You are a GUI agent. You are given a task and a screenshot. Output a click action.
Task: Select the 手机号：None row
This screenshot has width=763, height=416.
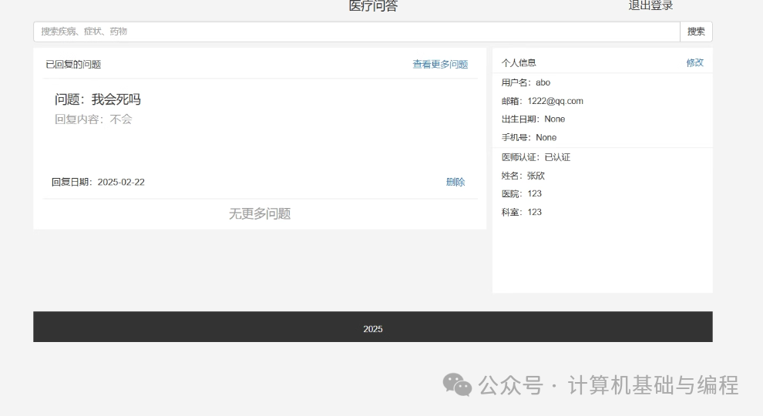click(x=529, y=138)
